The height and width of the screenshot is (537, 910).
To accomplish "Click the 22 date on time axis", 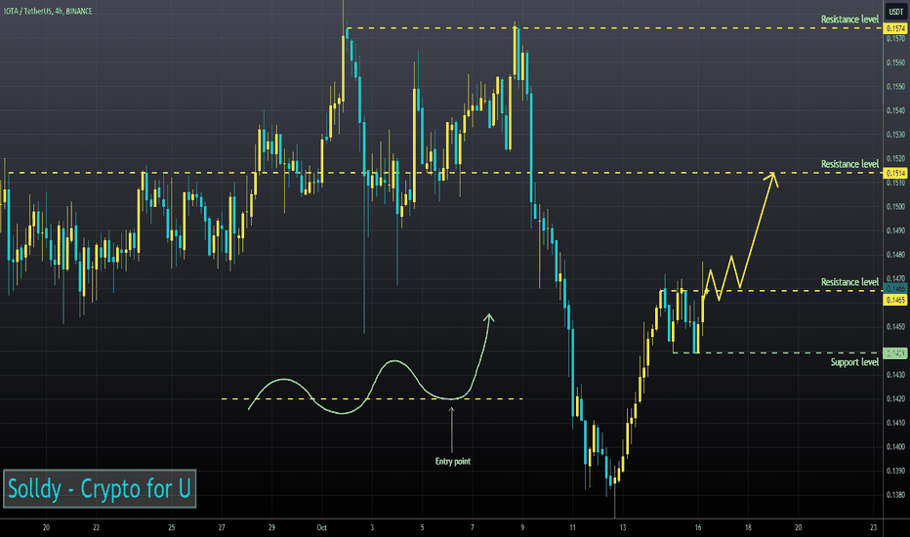I will click(x=97, y=527).
